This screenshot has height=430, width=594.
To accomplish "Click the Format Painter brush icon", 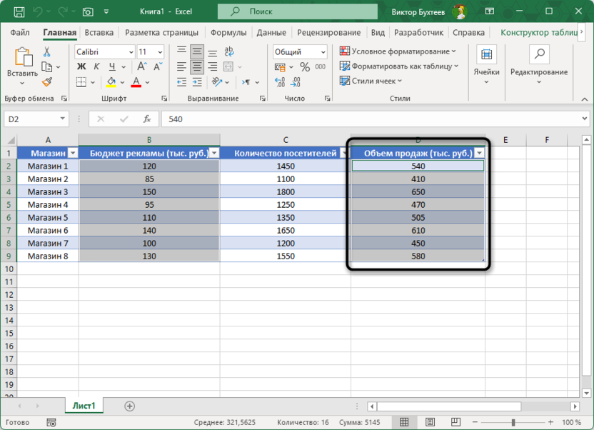I will click(47, 82).
